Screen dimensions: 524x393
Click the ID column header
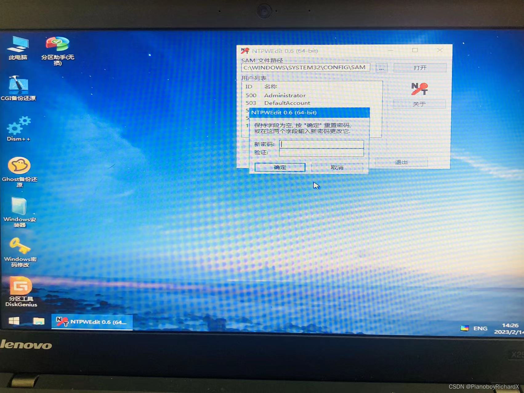click(249, 87)
